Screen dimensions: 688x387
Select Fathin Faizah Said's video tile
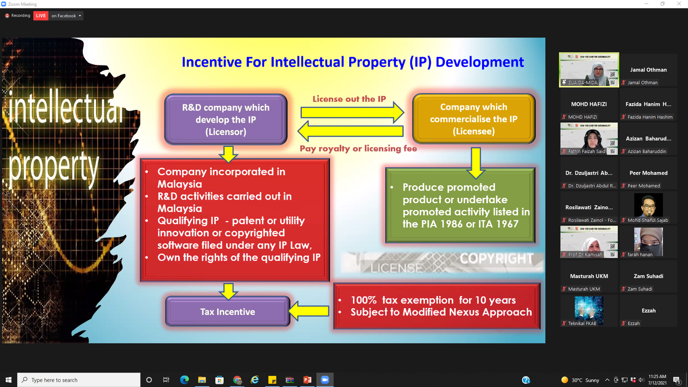pyautogui.click(x=589, y=139)
